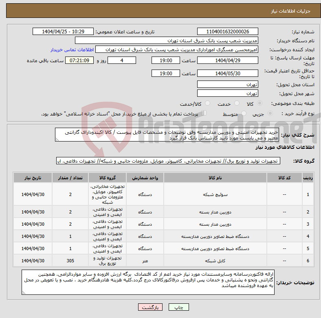
Task: Click the تاریخ نیاز column header
Action: tap(33, 178)
